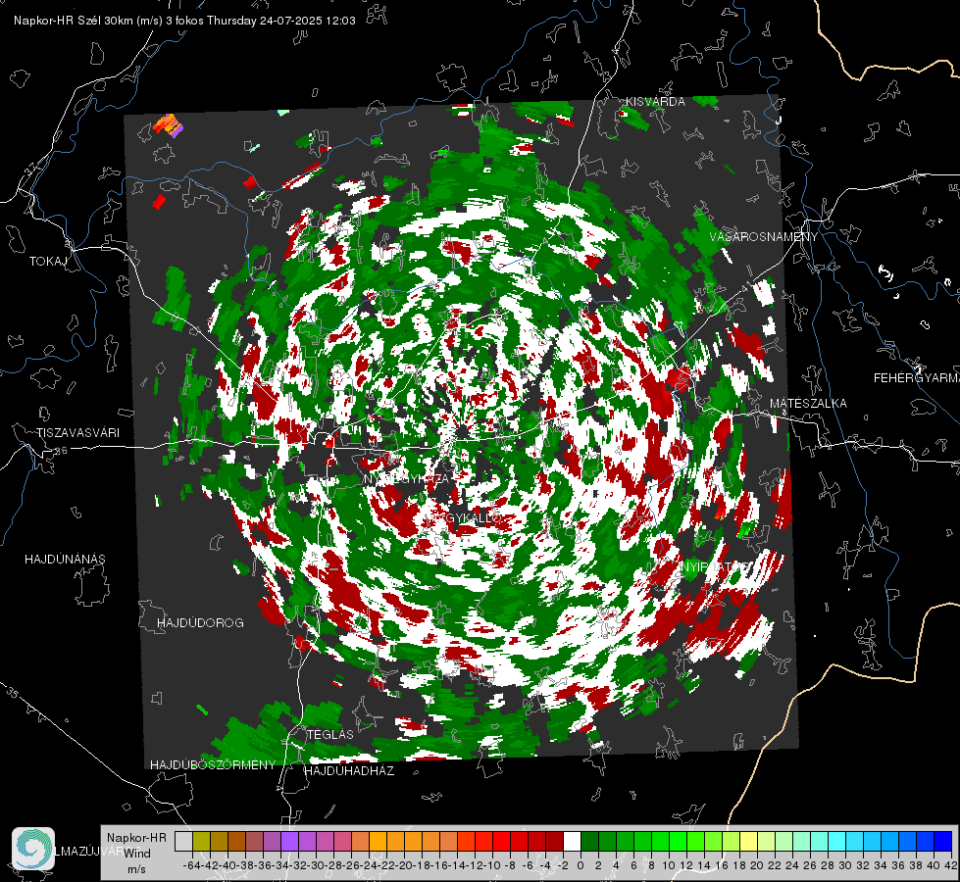This screenshot has height=882, width=960.
Task: Click the 'Wind' legend caption
Action: pyautogui.click(x=137, y=854)
